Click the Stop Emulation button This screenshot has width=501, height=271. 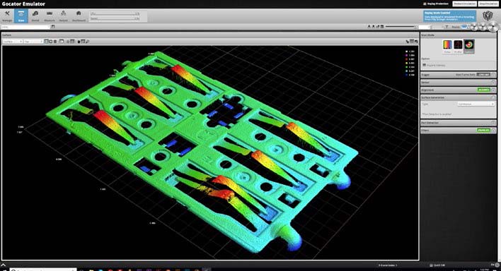tap(488, 4)
